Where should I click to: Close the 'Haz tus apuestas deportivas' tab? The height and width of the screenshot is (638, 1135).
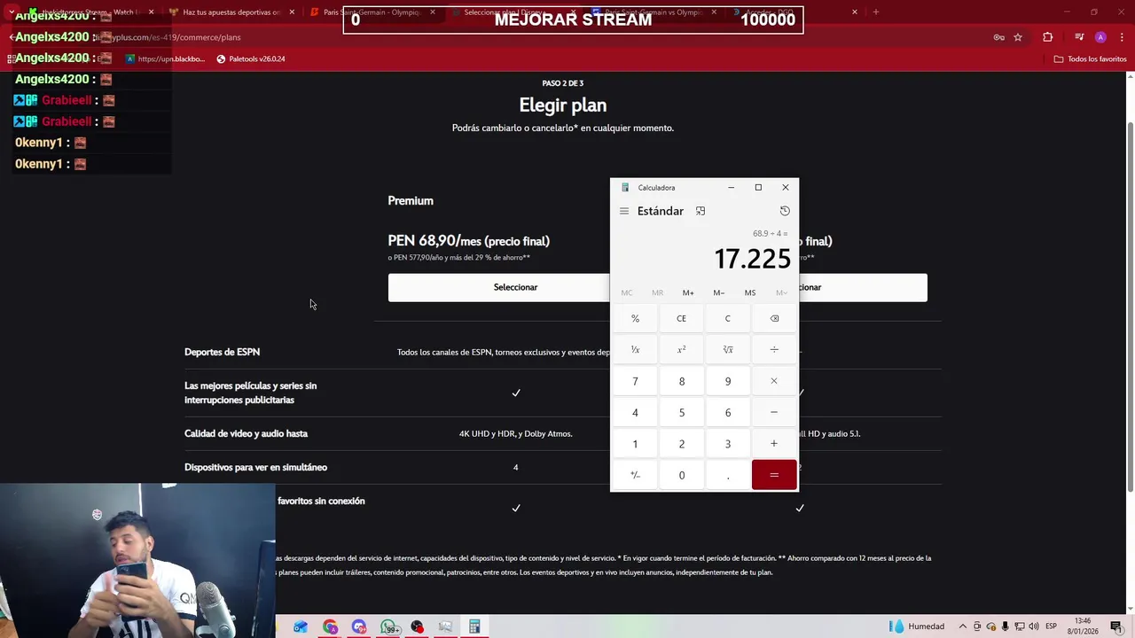pos(292,12)
